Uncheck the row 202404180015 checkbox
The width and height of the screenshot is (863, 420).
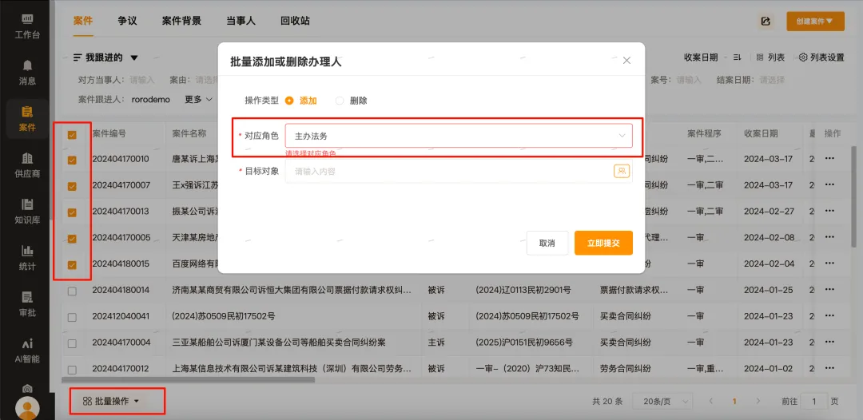click(x=72, y=265)
